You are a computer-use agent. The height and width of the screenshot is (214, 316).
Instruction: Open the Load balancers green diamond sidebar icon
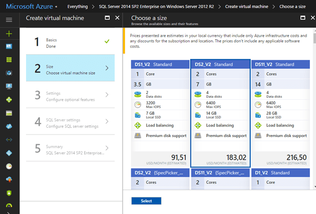(9, 99)
